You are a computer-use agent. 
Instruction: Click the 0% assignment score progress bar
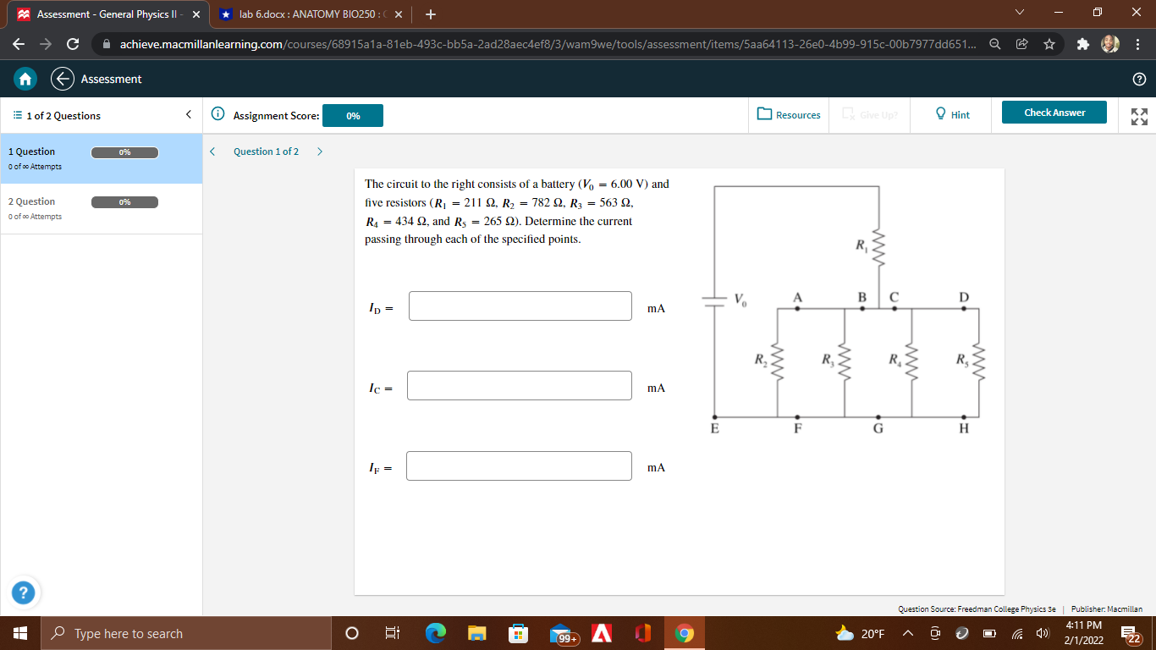pyautogui.click(x=352, y=115)
